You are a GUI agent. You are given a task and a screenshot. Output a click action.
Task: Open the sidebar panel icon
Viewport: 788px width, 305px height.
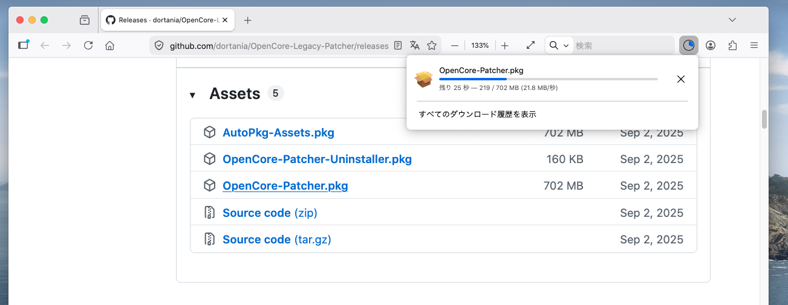pos(23,45)
